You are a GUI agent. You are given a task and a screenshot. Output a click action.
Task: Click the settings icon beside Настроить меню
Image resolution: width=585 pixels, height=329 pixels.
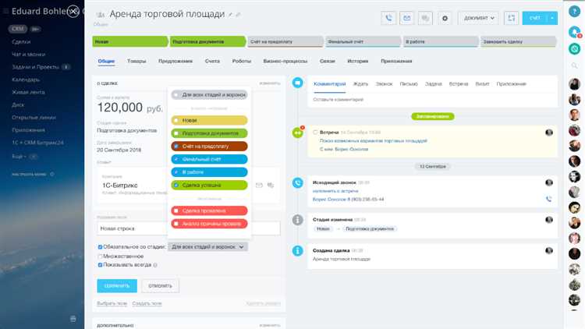point(51,174)
